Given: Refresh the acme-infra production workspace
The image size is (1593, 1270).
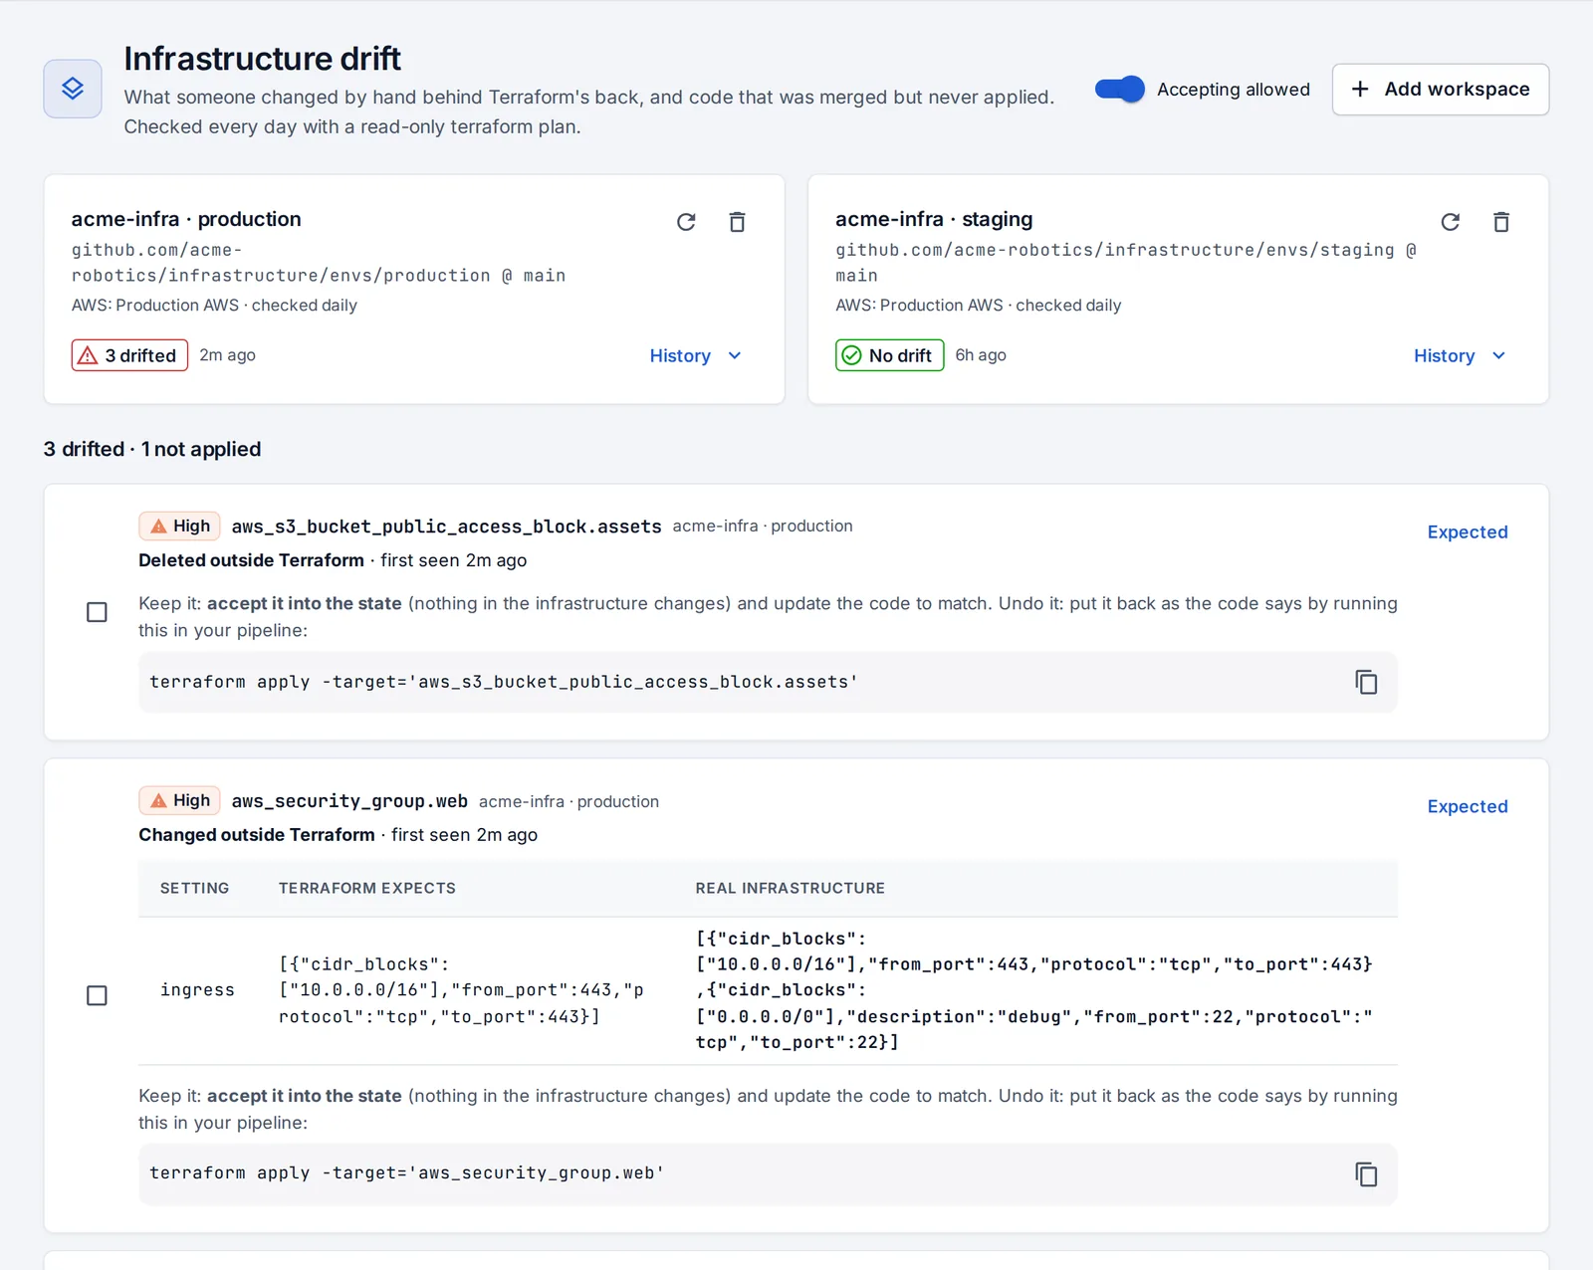Looking at the screenshot, I should coord(686,222).
